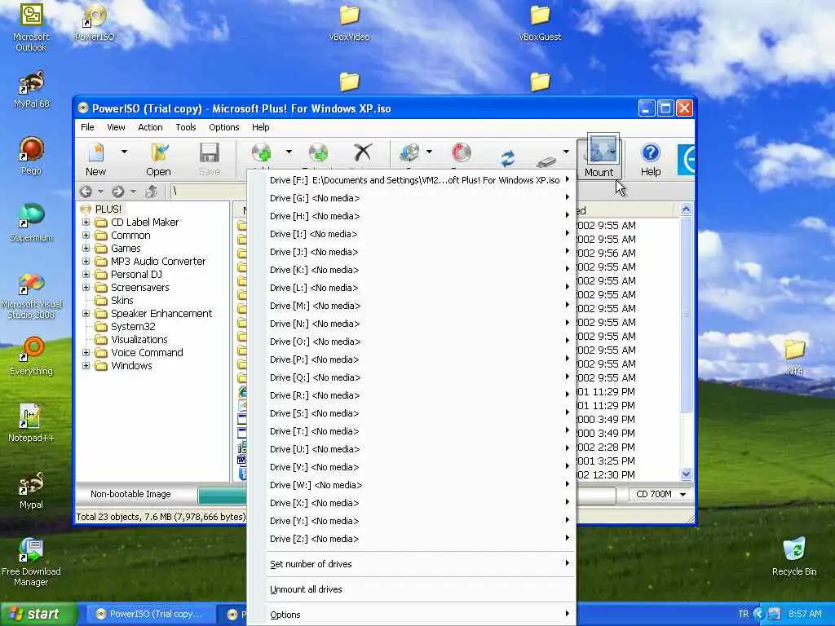This screenshot has width=835, height=626.
Task: Click the Delete X toolbar icon
Action: (x=363, y=152)
